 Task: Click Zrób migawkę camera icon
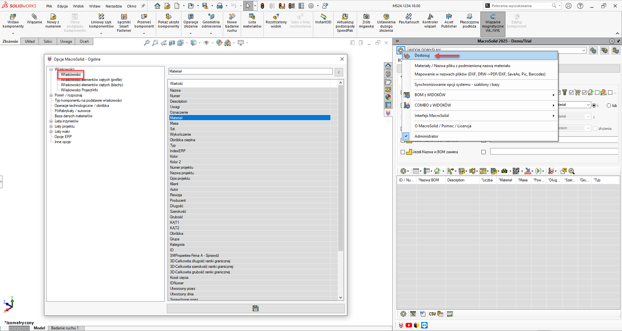[366, 21]
